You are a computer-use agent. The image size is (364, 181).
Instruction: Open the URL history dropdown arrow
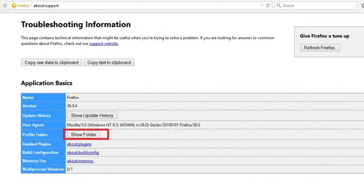coord(262,5)
